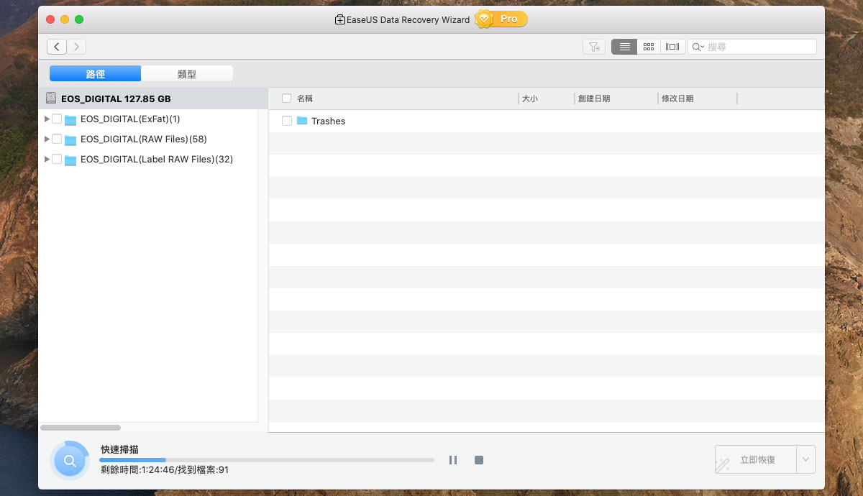Select the EOS_DIGITAL(RAW Files)(58) label
Viewport: 863px width, 496px height.
pyautogui.click(x=144, y=139)
